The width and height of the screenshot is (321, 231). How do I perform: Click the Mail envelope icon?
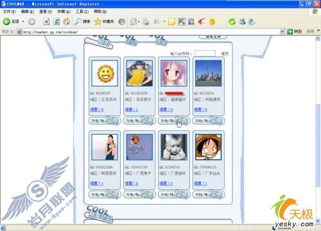[x=134, y=21]
